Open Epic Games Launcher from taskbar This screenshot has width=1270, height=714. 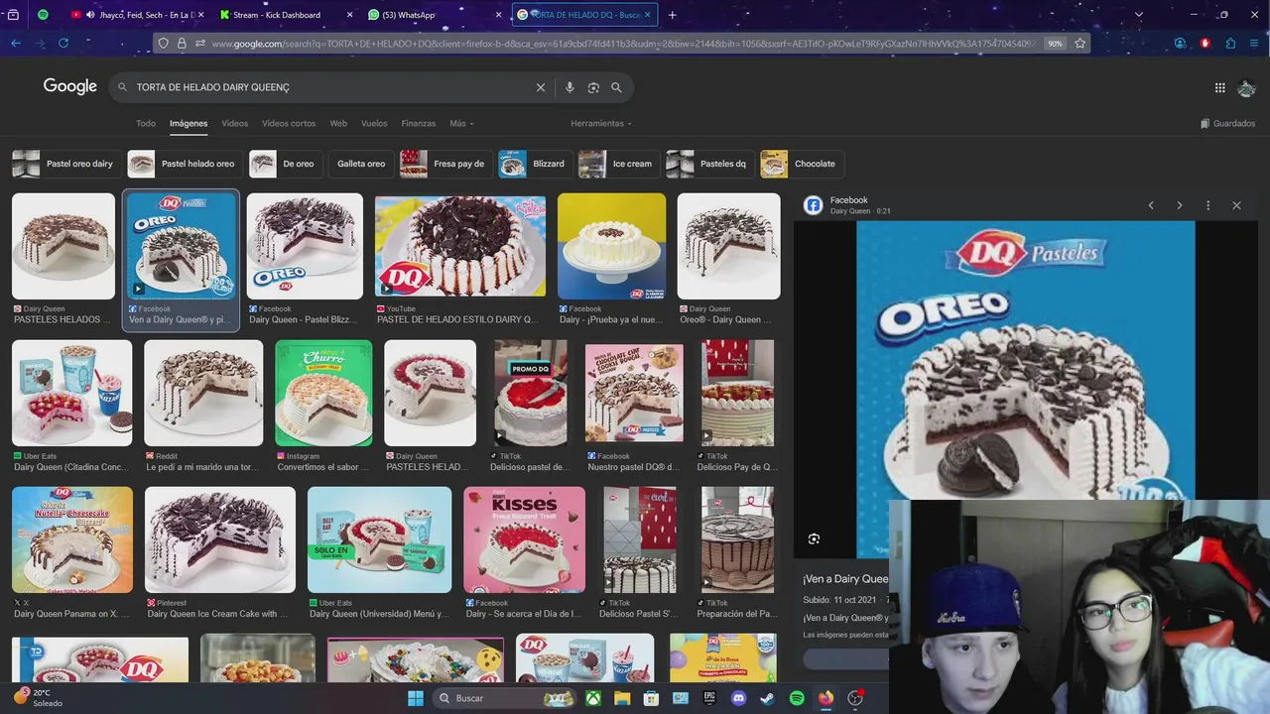tap(709, 698)
